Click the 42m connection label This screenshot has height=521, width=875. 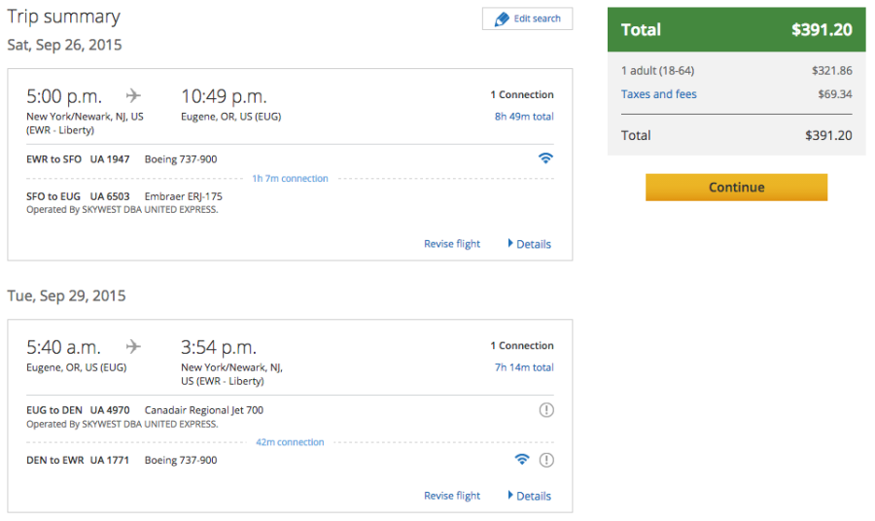[x=290, y=442]
